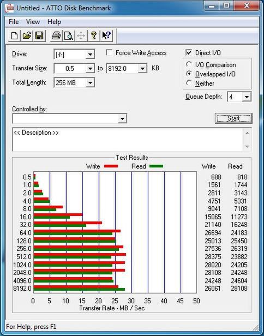Open About via the question mark icon
The width and height of the screenshot is (264, 336).
point(94,35)
